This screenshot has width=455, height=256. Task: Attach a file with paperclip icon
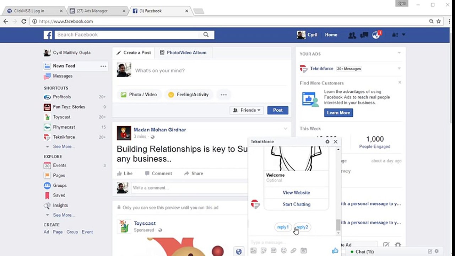coord(293,251)
